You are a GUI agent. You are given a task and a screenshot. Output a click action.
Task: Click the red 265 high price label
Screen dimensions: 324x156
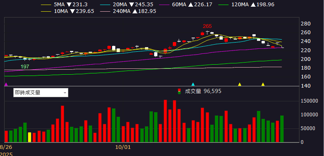pos(207,26)
